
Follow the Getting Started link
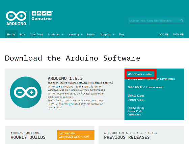point(71,104)
